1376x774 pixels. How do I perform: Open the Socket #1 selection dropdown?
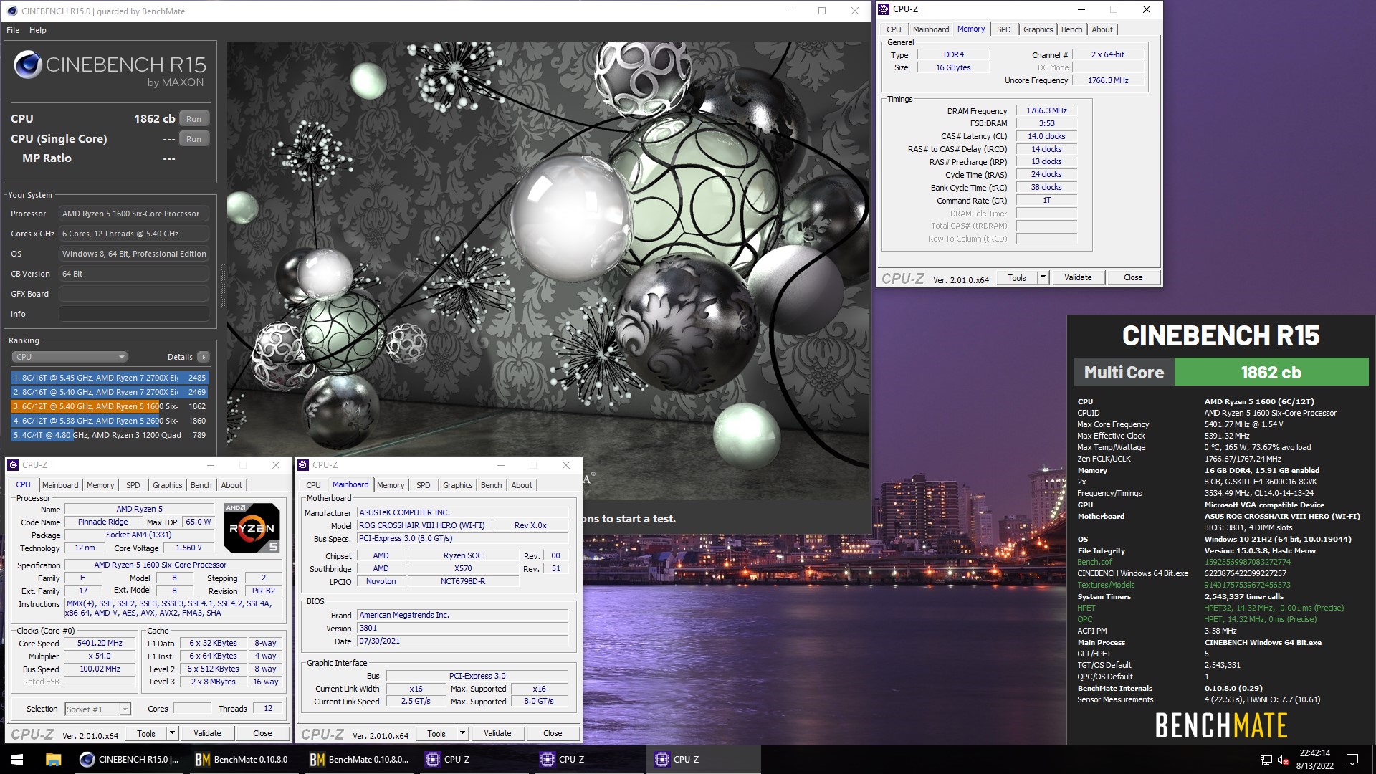[97, 709]
